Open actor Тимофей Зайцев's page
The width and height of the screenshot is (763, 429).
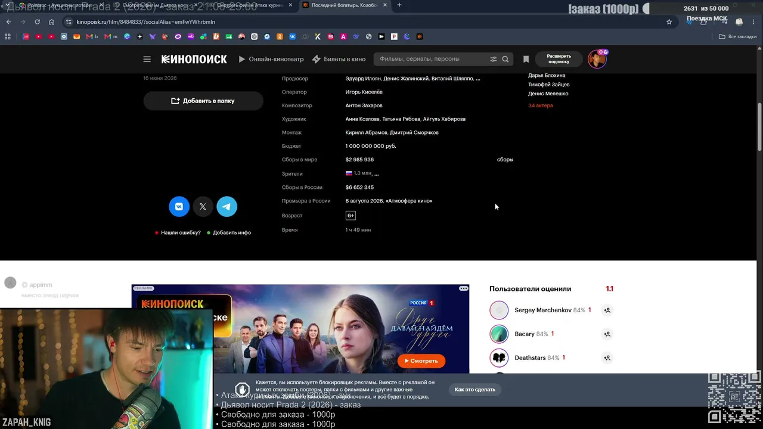549,85
